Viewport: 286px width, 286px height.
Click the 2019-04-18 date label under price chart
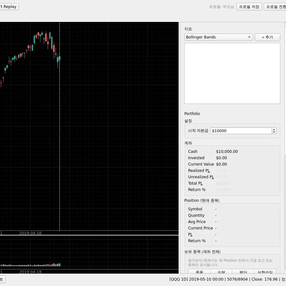click(x=30, y=233)
